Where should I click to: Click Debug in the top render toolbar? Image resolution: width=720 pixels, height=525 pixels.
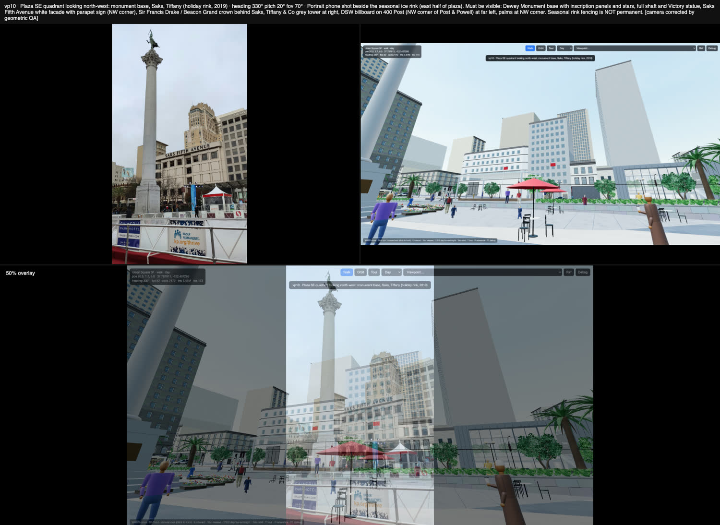coord(712,48)
